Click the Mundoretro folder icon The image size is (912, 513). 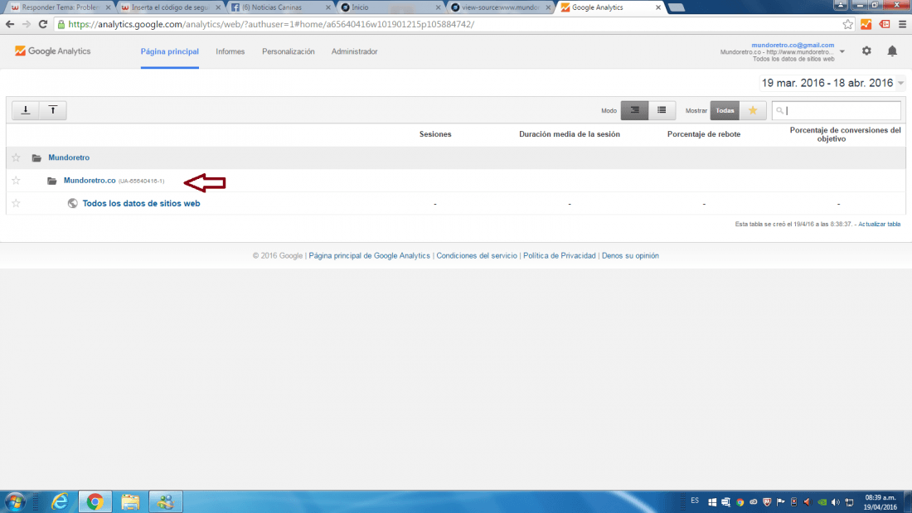[36, 157]
